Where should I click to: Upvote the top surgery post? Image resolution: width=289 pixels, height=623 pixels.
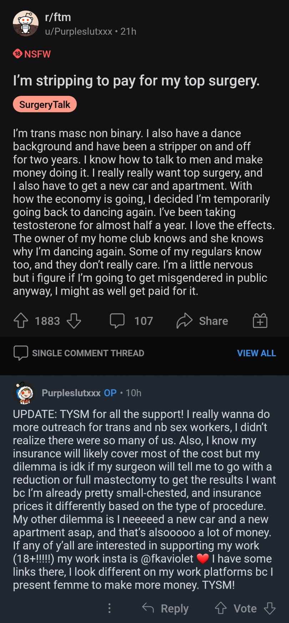pos(21,320)
